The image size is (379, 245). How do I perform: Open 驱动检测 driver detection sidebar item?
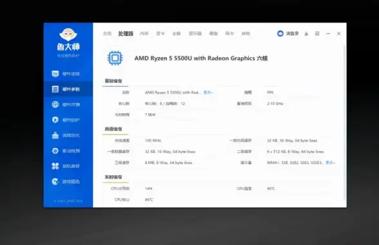66,150
